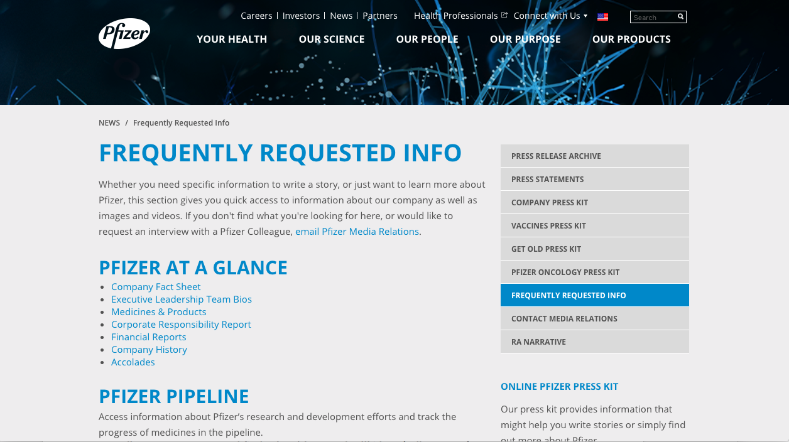Select Press Statements in sidebar
789x442 pixels.
[x=595, y=179]
